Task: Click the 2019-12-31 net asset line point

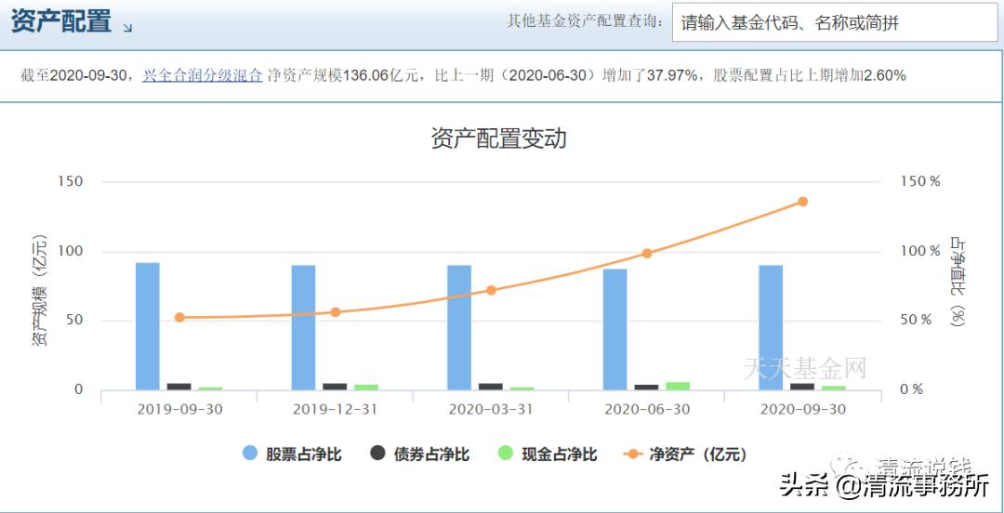Action: (335, 312)
